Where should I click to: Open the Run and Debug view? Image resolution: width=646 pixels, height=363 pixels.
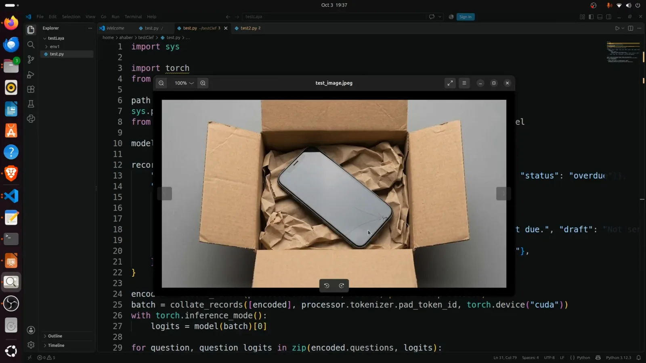coord(31,75)
